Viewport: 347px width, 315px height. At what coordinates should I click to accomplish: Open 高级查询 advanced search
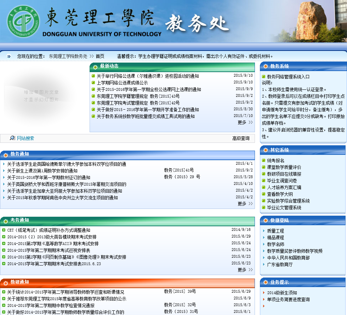pyautogui.click(x=241, y=138)
